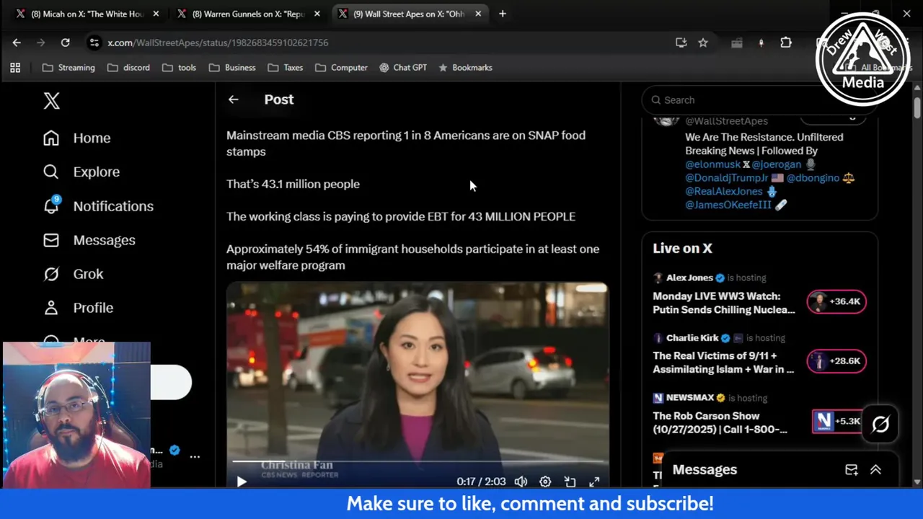The image size is (923, 519).
Task: Play the CBS news video
Action: (x=242, y=482)
